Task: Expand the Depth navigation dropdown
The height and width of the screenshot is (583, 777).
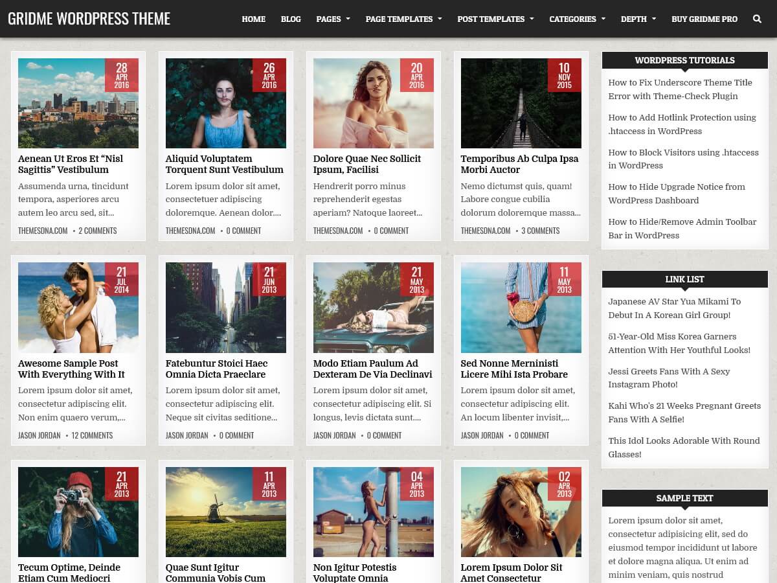Action: (x=634, y=19)
